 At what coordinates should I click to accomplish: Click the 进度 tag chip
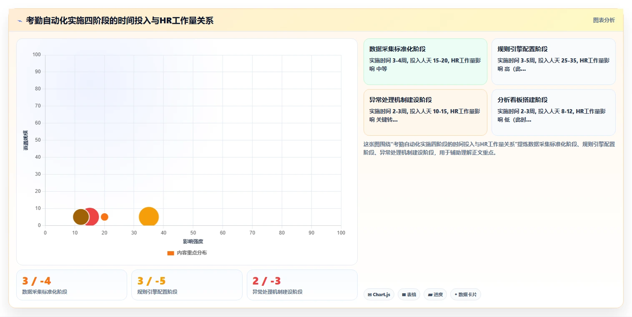pyautogui.click(x=435, y=295)
